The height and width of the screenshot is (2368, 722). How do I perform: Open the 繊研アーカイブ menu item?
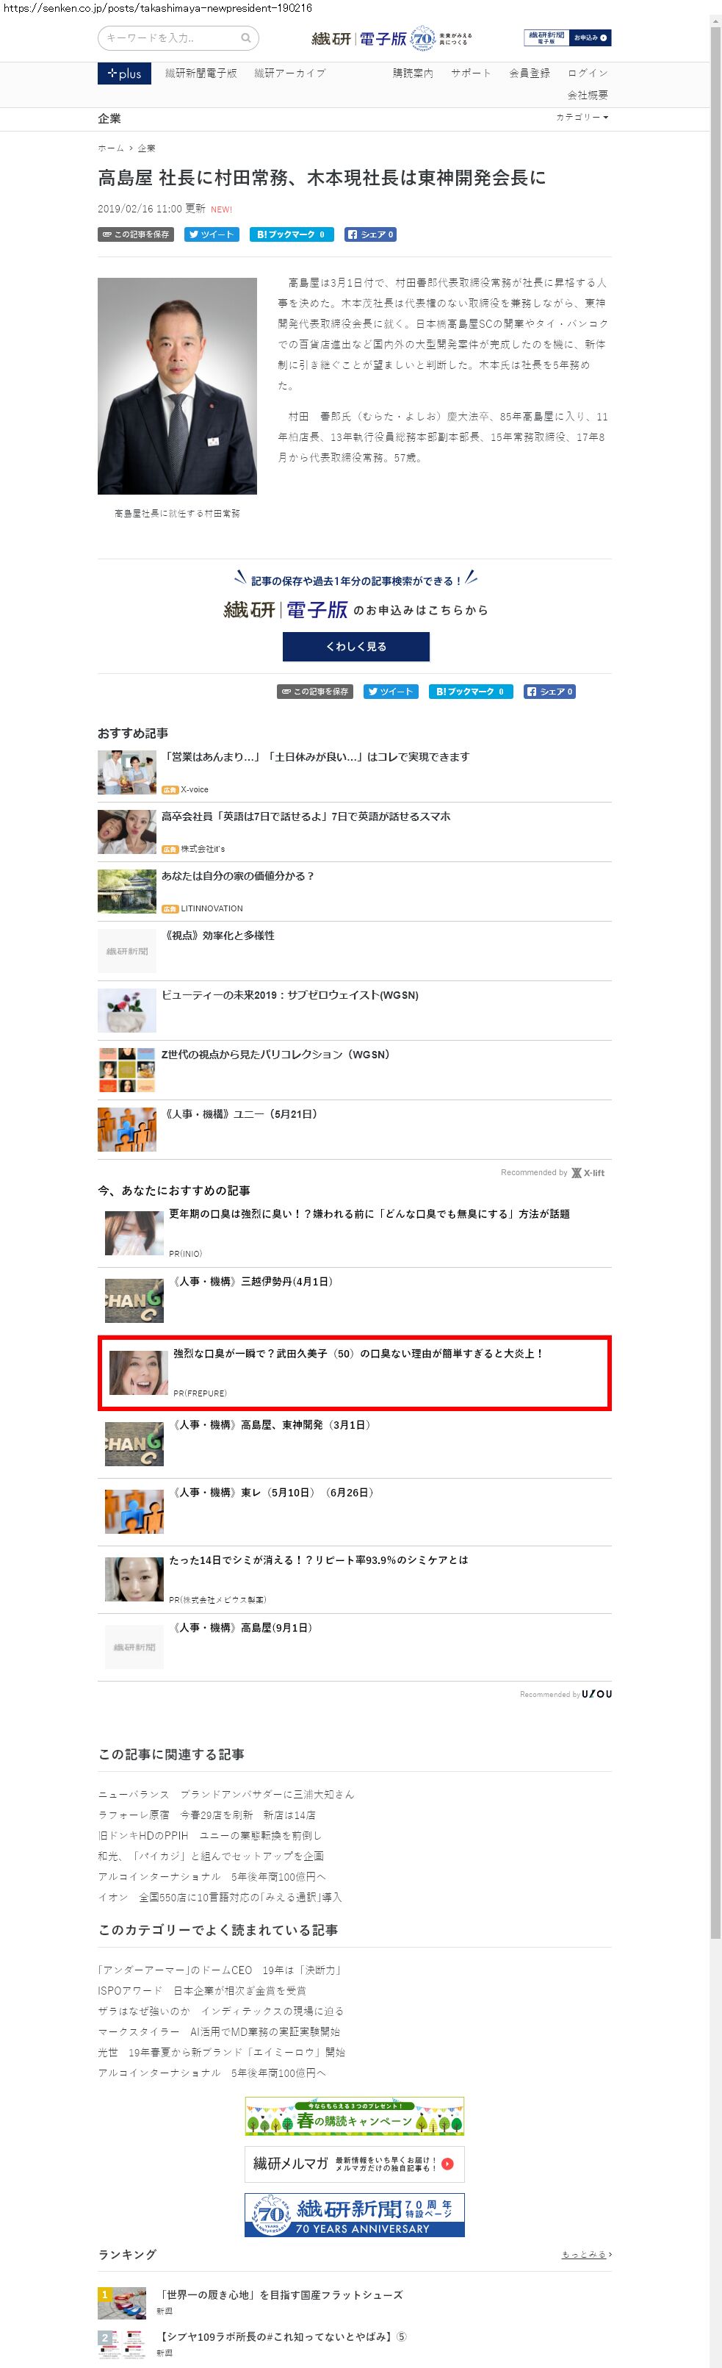289,73
